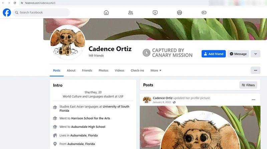
Task: Click the Messenger icon on Message button
Action: pos(231,54)
